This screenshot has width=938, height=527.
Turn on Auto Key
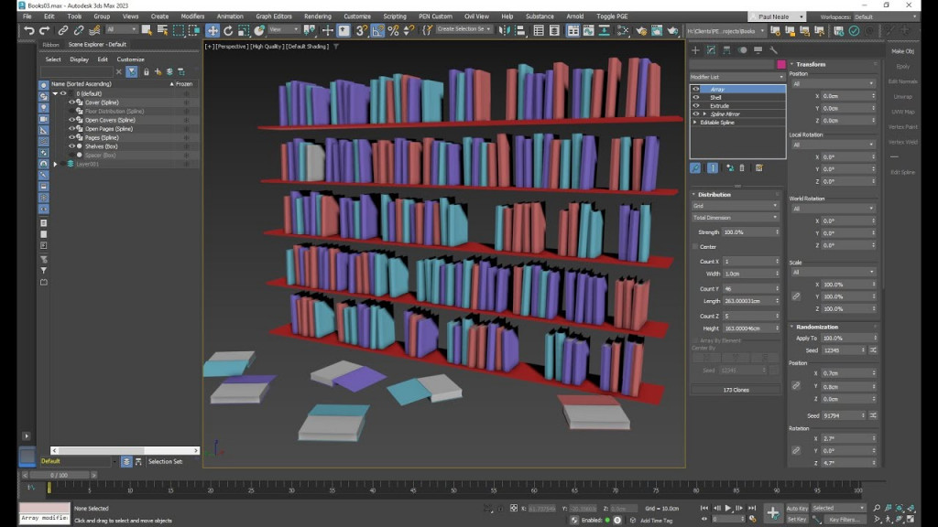(x=799, y=506)
